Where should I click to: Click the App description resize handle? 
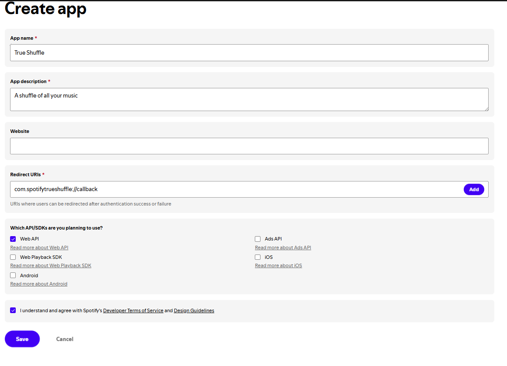[x=486, y=109]
